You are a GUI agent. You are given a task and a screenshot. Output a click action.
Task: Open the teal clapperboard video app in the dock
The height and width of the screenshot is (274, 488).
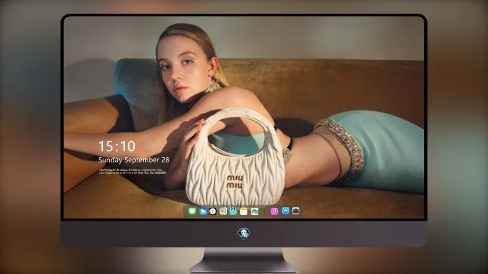pos(233,211)
